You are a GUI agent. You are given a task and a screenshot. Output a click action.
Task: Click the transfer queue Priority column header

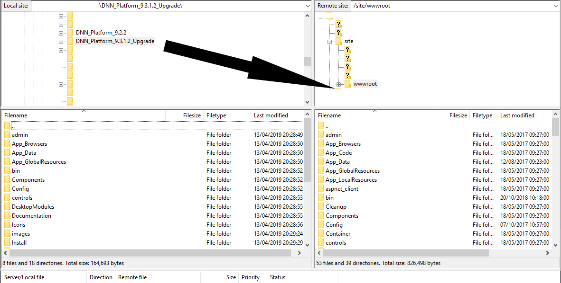252,277
